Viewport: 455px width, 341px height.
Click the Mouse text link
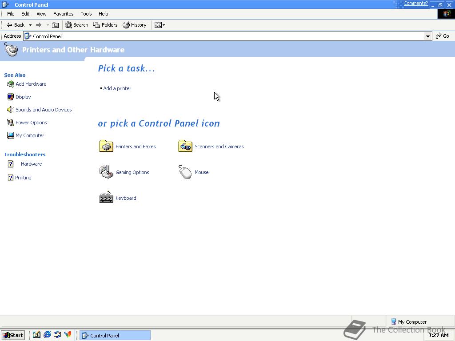click(x=202, y=172)
